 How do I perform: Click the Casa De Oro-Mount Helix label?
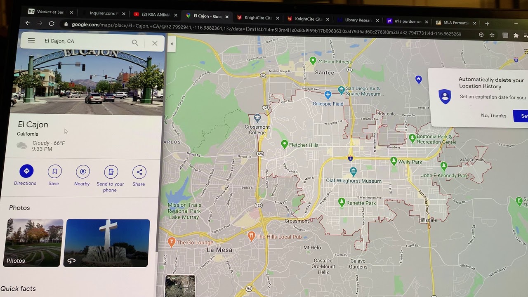coord(323,266)
